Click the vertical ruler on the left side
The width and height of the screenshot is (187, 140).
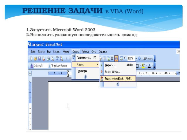pyautogui.click(x=30, y=105)
